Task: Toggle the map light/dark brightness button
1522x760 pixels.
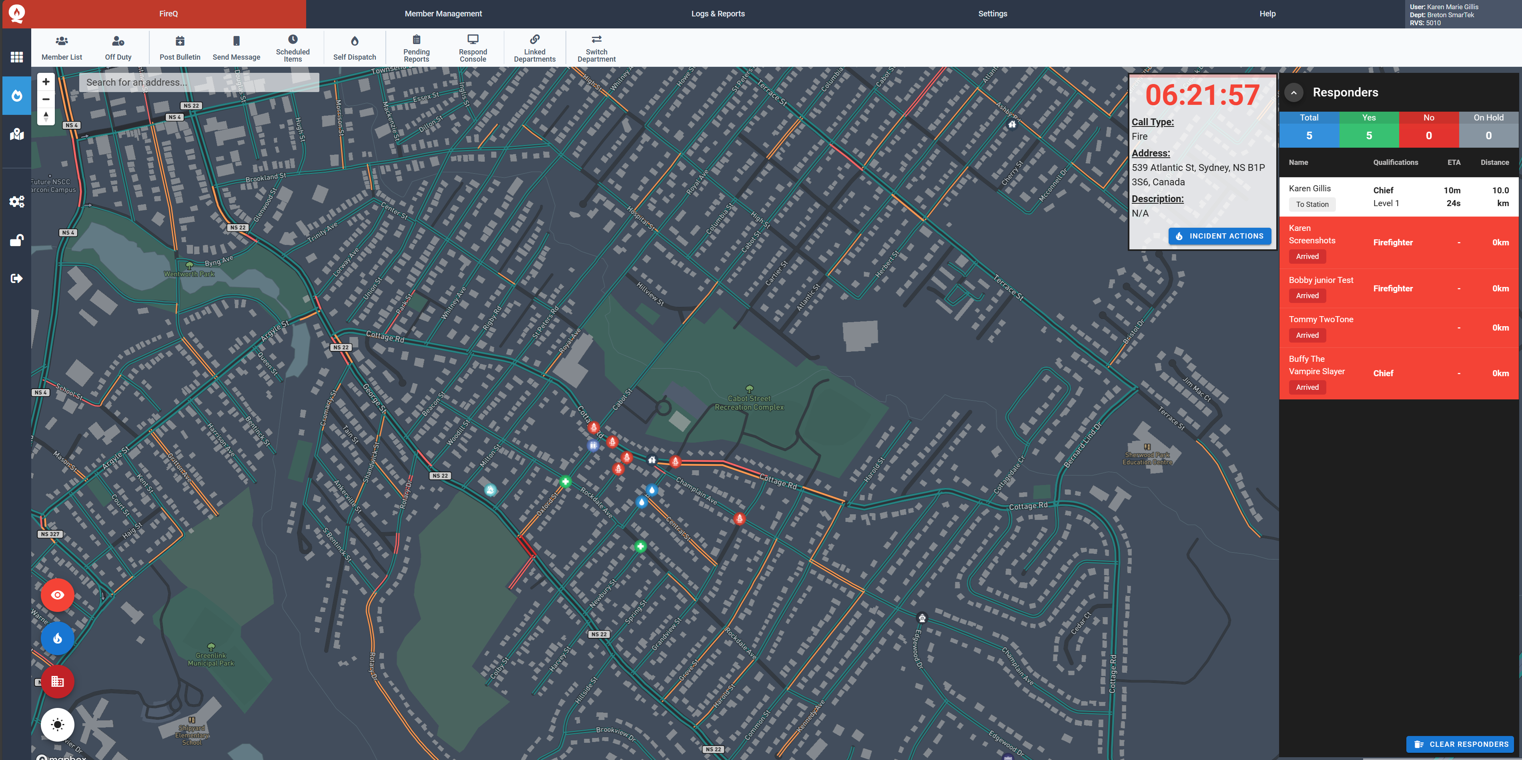Action: (x=57, y=724)
